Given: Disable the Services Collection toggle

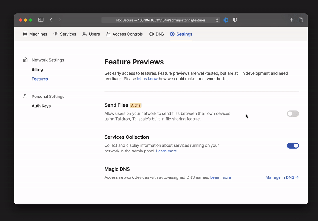Looking at the screenshot, I should (x=293, y=146).
